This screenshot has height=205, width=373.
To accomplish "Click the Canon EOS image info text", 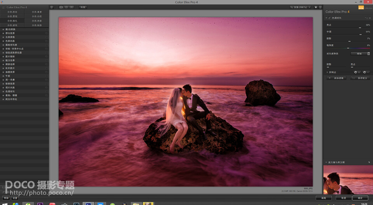I will coord(297,191).
